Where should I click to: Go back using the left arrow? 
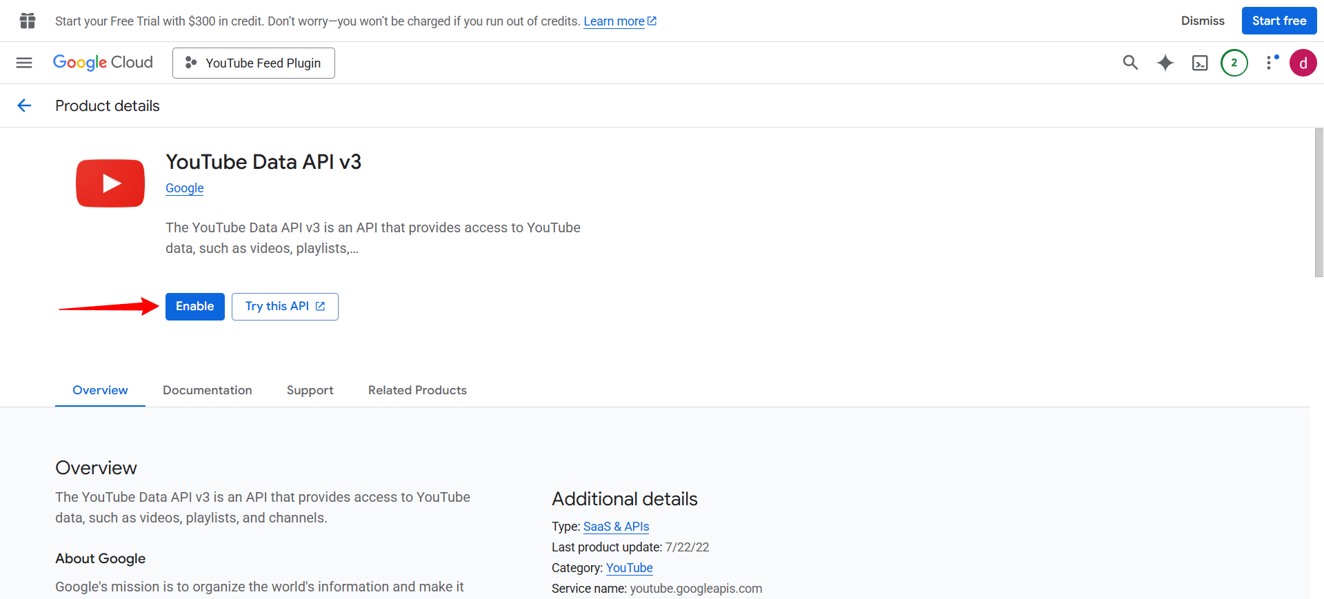click(x=24, y=105)
